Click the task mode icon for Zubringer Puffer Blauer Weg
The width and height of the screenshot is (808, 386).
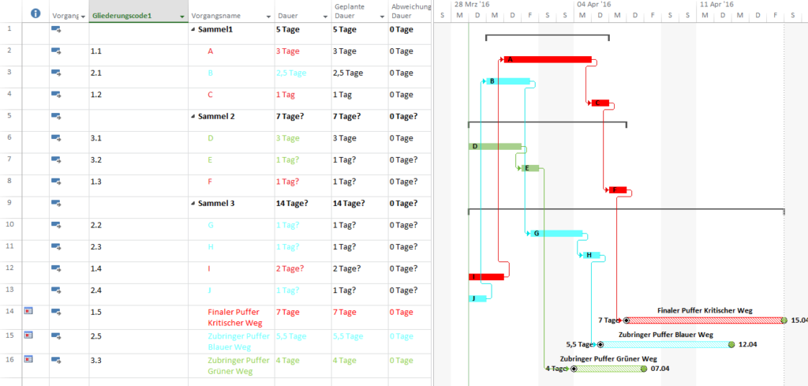[56, 336]
